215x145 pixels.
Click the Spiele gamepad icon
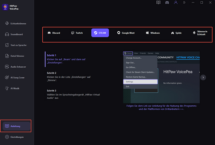click(173, 33)
